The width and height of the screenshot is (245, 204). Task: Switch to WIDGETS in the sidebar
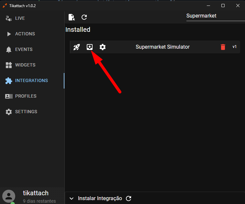click(32, 65)
